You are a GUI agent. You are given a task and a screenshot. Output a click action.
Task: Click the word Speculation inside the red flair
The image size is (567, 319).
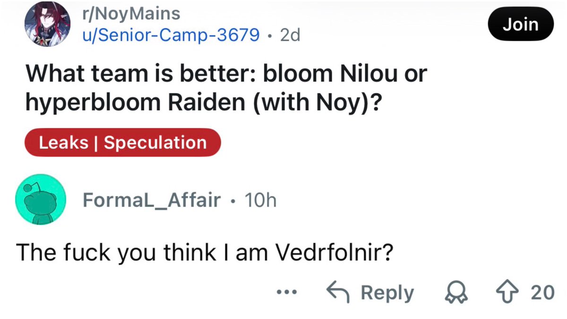point(155,142)
